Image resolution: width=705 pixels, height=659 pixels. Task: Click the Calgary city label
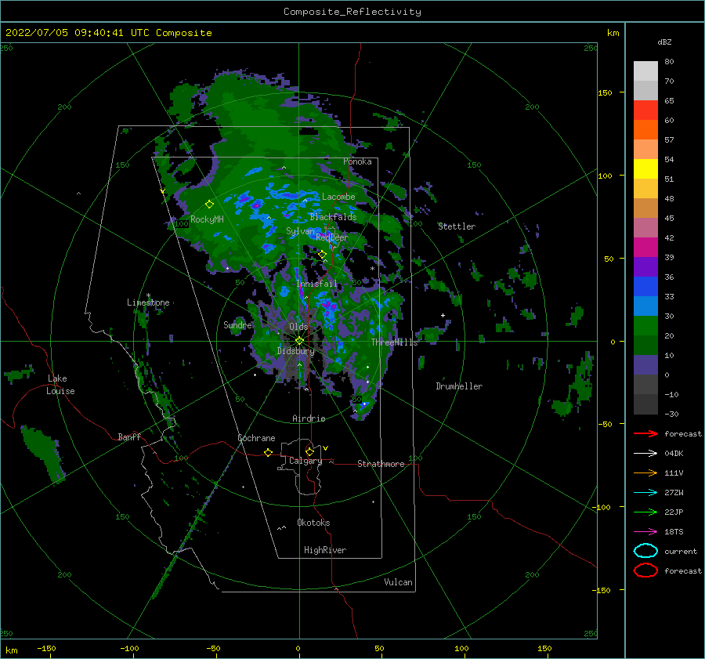pyautogui.click(x=305, y=461)
